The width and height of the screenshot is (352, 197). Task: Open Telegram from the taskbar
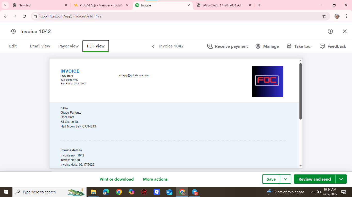click(x=195, y=192)
